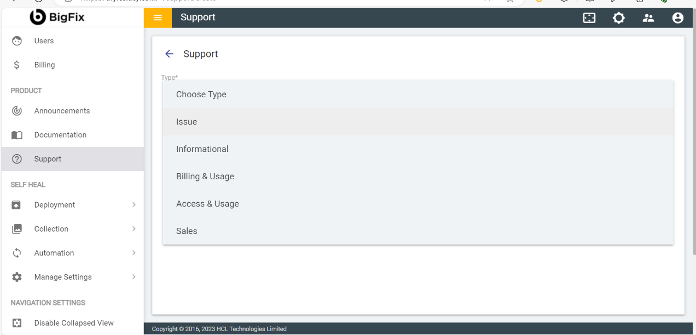This screenshot has width=696, height=335.
Task: Open the Users menu item
Action: coord(73,41)
